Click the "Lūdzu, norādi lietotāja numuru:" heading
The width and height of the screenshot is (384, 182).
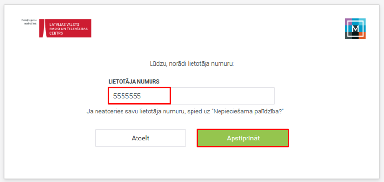point(192,64)
